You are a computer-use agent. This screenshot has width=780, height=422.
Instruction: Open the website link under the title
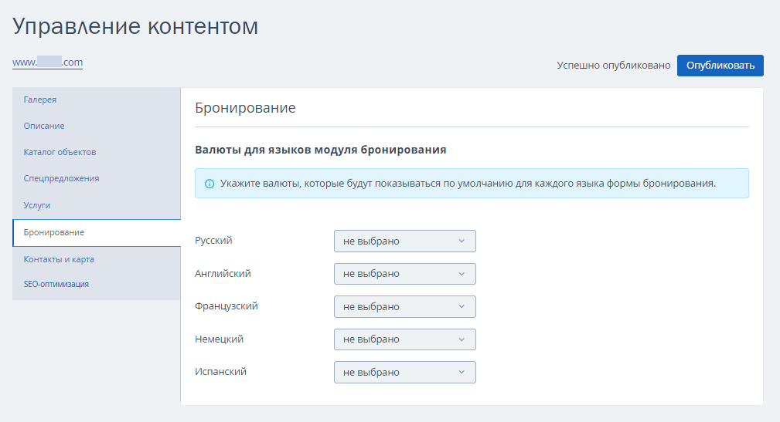pyautogui.click(x=48, y=62)
